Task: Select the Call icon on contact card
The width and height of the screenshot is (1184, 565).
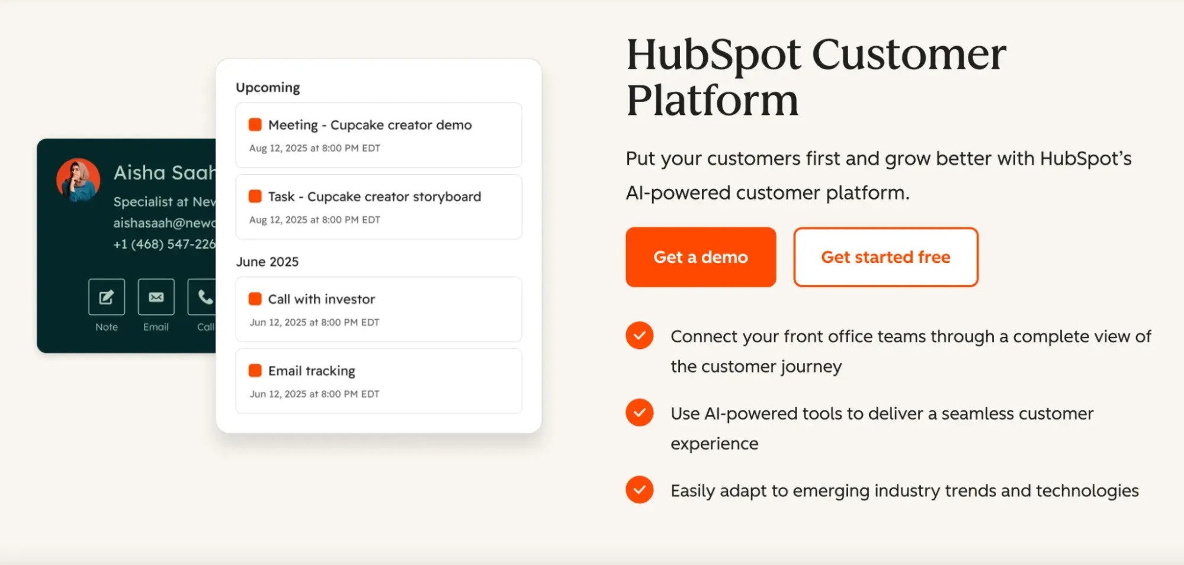Action: click(x=204, y=297)
